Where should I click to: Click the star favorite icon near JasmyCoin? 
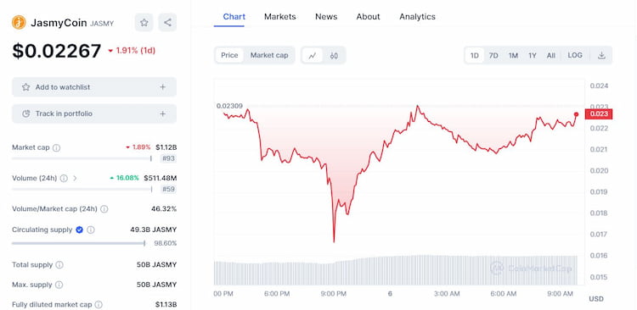144,23
